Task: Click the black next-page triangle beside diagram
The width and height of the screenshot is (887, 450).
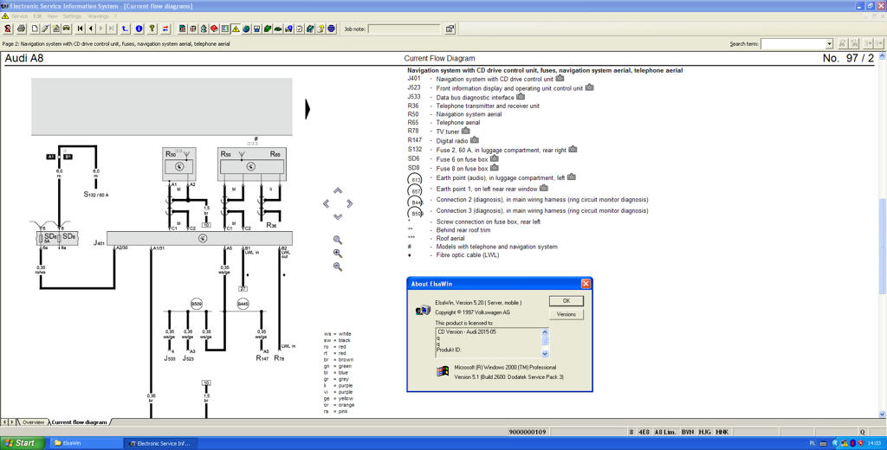Action: 308,109
